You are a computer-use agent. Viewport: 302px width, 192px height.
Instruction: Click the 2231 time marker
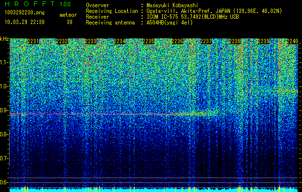(x=33, y=41)
